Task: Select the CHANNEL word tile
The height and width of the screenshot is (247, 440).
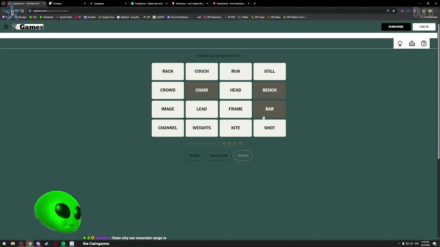Action: [168, 128]
